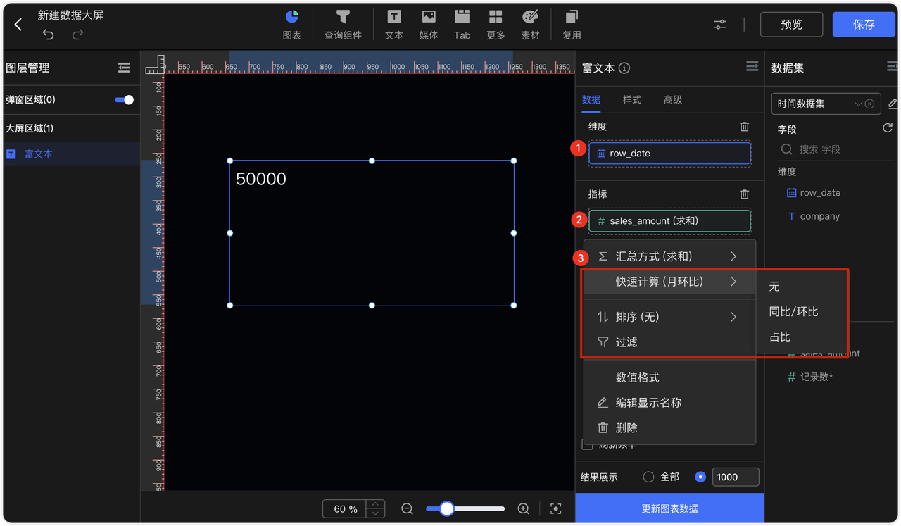Zoom out with the minus magnifier
The image size is (901, 526).
pyautogui.click(x=407, y=508)
